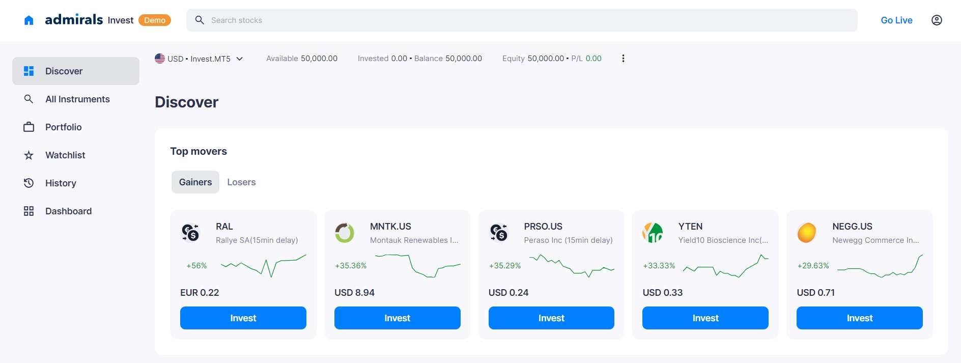Open the account three-dot menu
The image size is (961, 363).
(x=623, y=59)
